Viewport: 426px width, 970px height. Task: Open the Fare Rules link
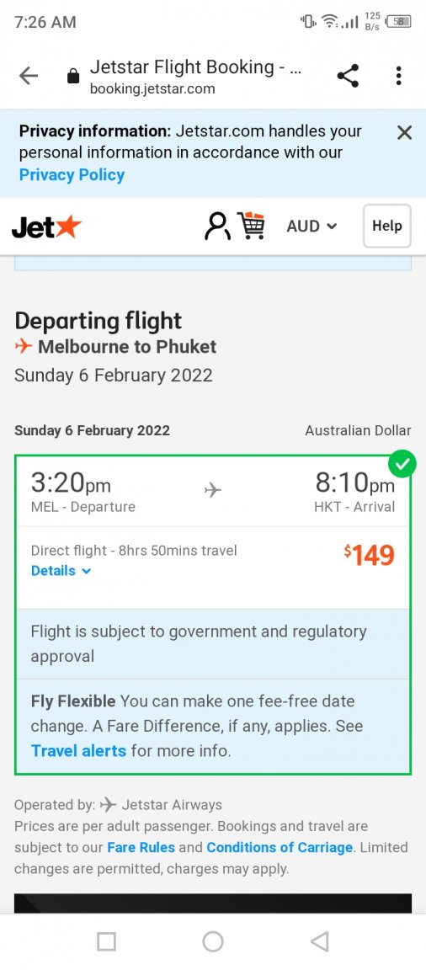point(141,847)
